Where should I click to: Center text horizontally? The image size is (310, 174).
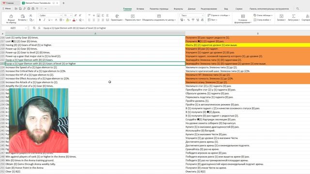[x=94, y=20]
